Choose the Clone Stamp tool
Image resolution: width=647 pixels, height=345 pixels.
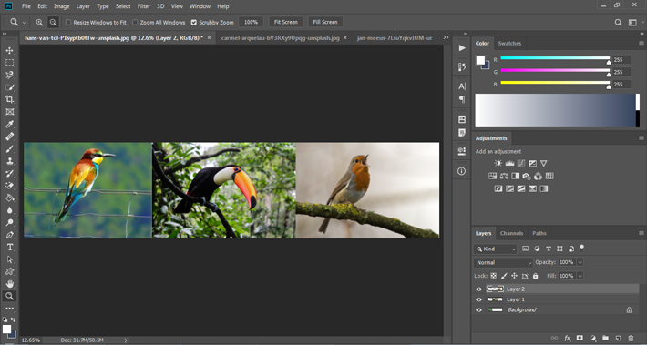(9, 161)
